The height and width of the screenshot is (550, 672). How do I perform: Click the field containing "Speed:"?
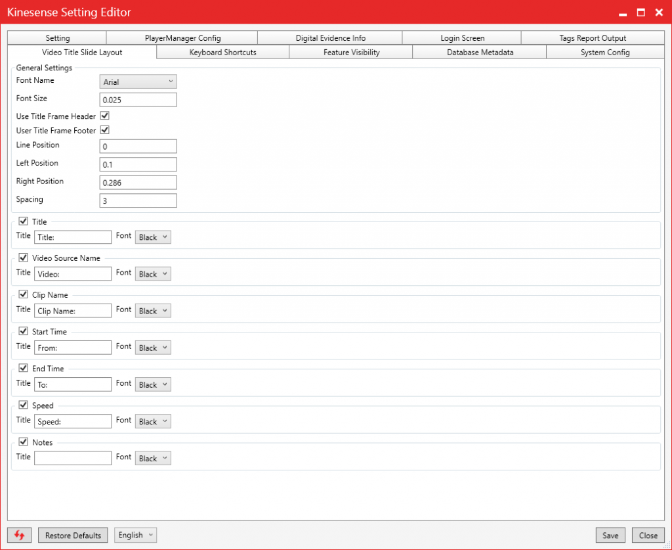[x=73, y=422]
